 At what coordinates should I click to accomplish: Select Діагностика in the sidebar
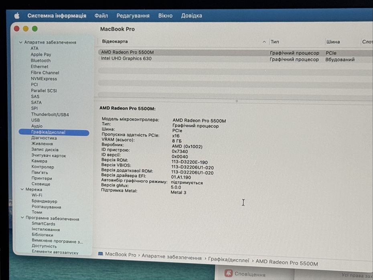(44, 138)
